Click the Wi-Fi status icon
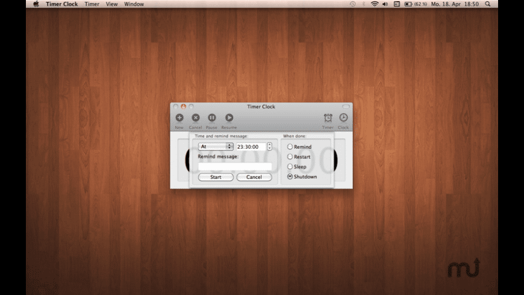 pyautogui.click(x=375, y=4)
